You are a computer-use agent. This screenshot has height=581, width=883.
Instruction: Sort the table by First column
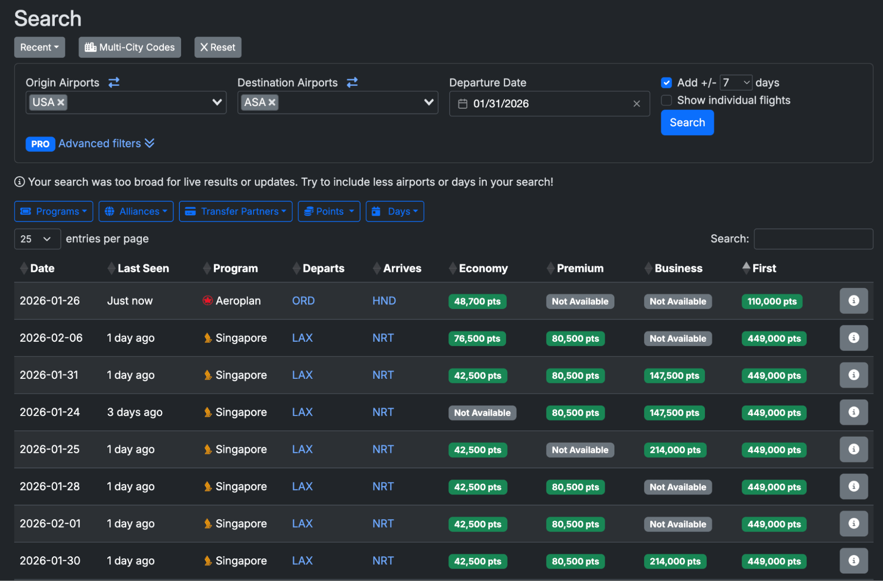pos(763,268)
